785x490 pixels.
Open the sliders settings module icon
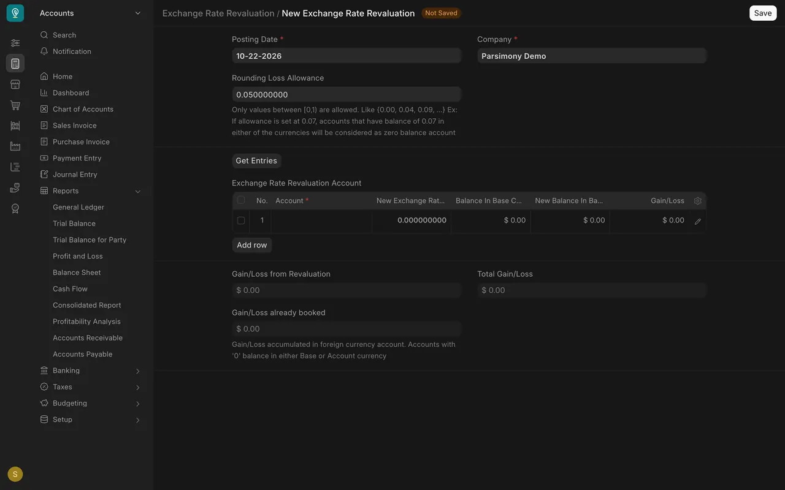click(x=15, y=43)
